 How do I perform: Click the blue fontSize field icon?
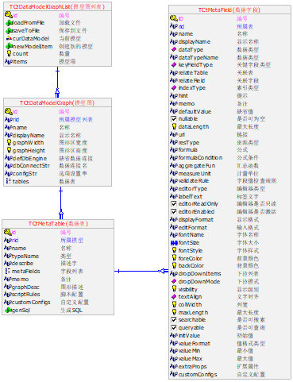pyautogui.click(x=174, y=243)
